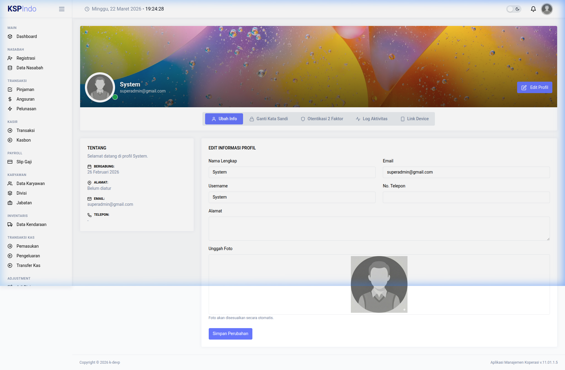Enable dark mode with the theme switch

pyautogui.click(x=513, y=9)
